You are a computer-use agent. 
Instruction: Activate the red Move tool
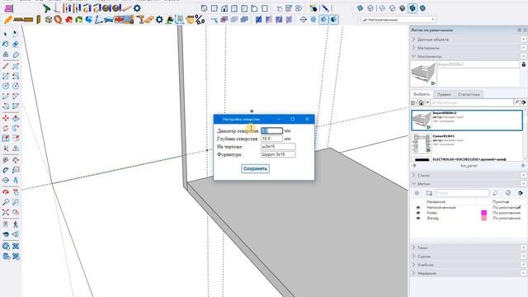click(6, 118)
